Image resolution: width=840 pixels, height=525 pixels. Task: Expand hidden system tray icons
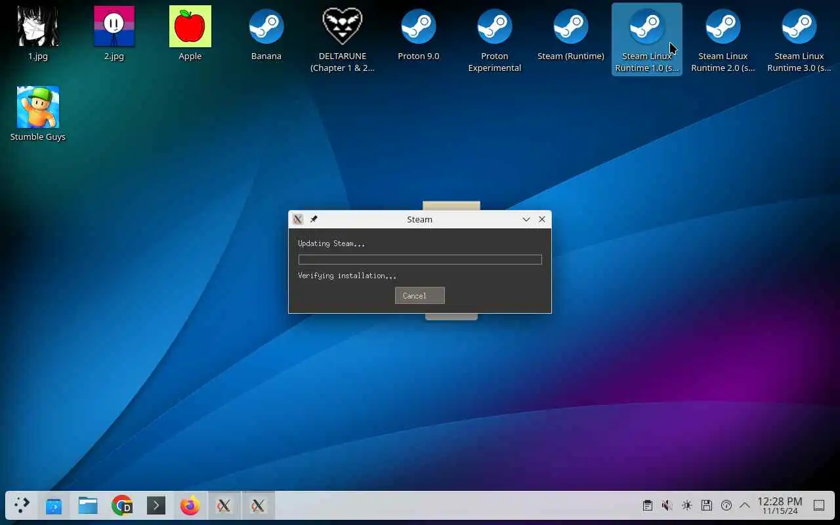point(745,505)
